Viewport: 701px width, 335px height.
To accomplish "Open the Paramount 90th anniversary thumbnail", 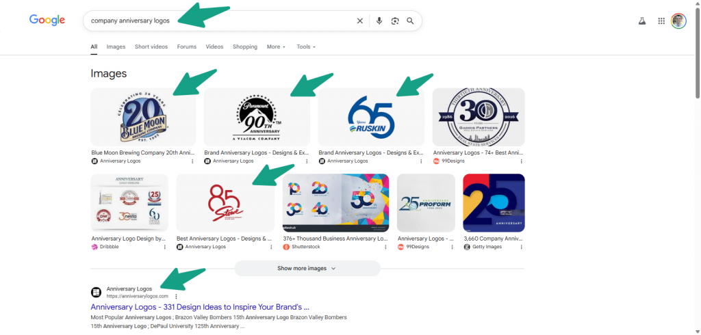I will pos(257,117).
